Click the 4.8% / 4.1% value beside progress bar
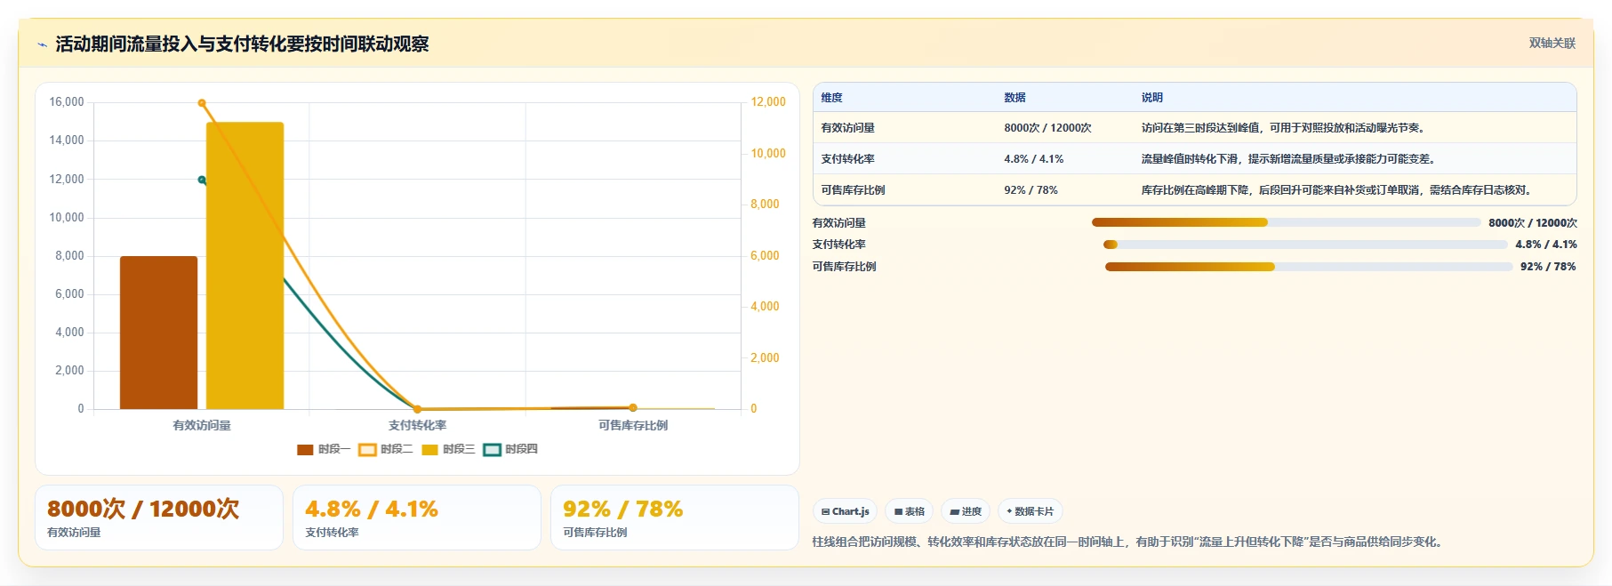1612x586 pixels. pos(1546,245)
